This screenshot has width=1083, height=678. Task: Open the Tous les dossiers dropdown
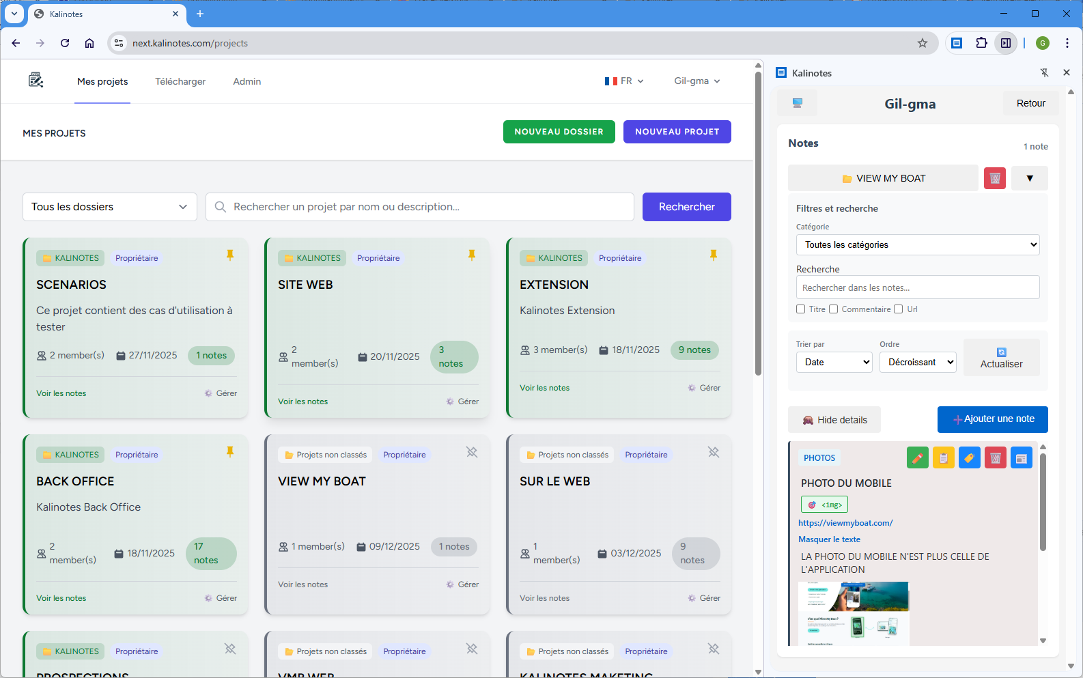[x=110, y=207]
